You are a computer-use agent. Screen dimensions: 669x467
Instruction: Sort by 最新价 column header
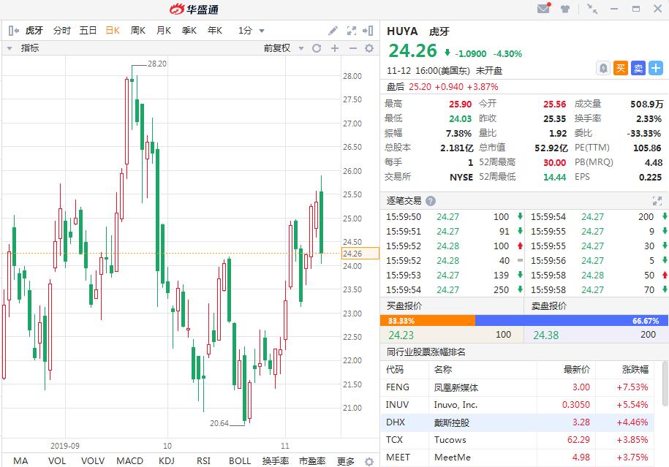click(x=577, y=369)
